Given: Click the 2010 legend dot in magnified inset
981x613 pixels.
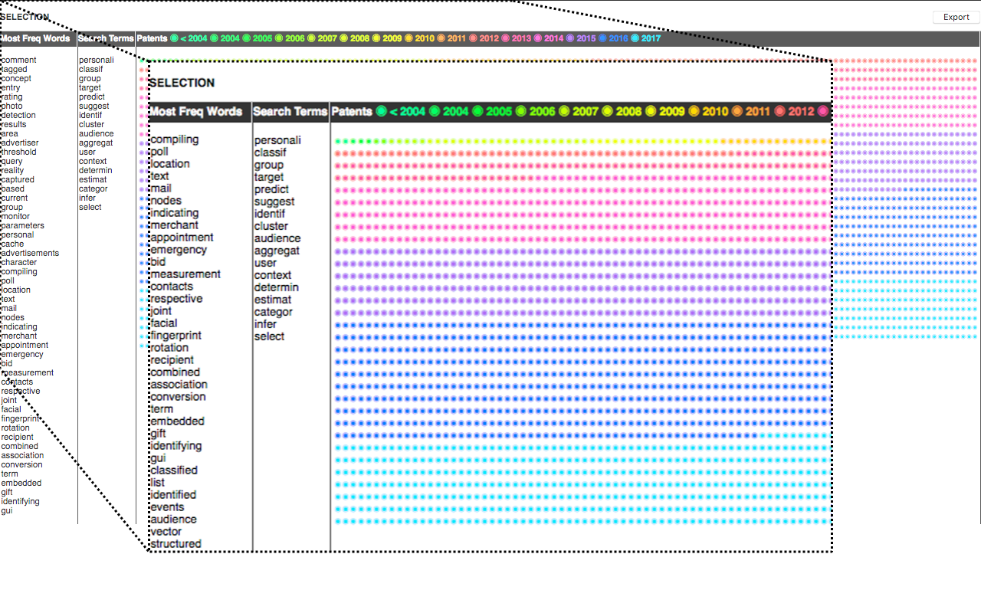Looking at the screenshot, I should click(694, 111).
